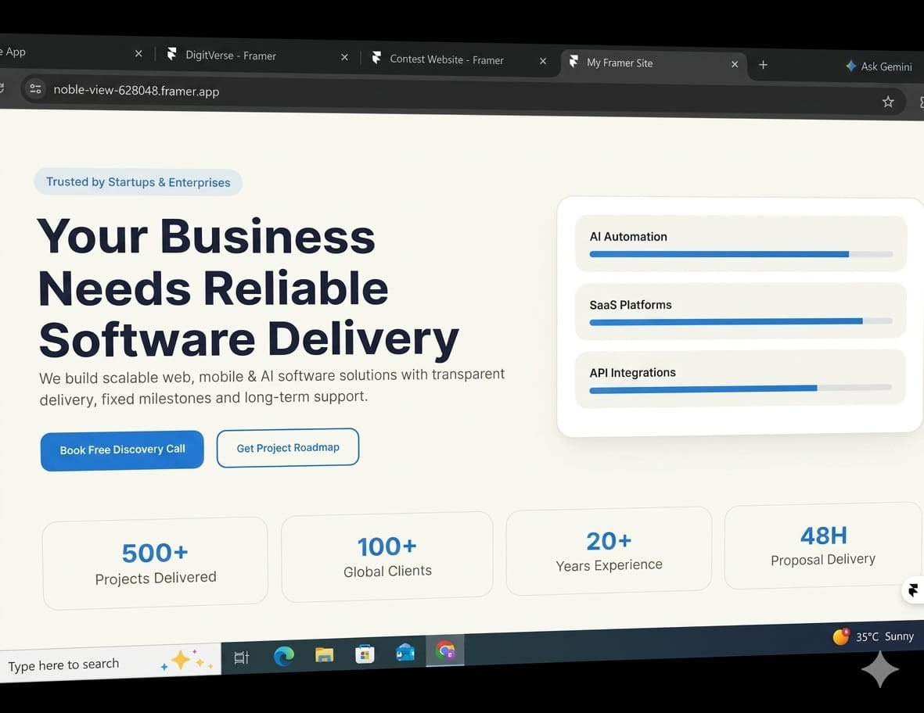Click the SaaS Platforms progress bar

741,321
